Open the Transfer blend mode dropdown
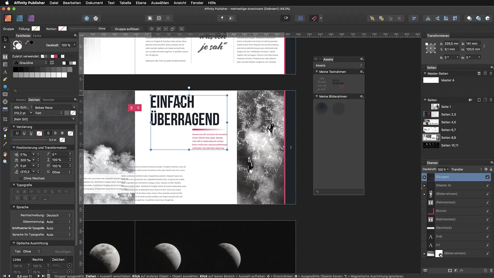494x278 pixels. (466, 169)
